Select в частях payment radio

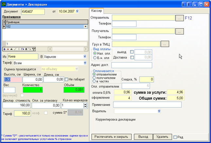94,81
